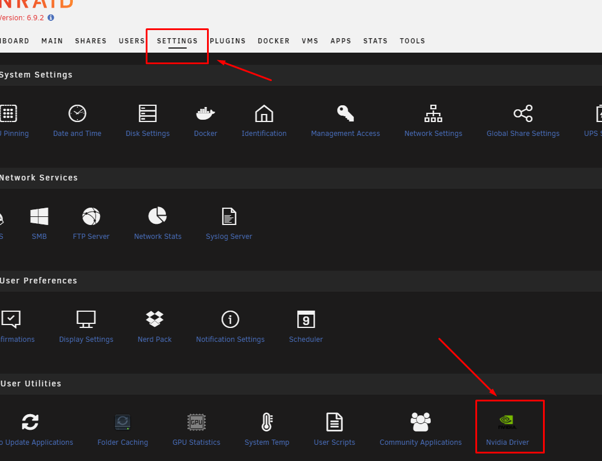602x461 pixels.
Task: Click the Community Applications people icon
Action: pos(420,422)
